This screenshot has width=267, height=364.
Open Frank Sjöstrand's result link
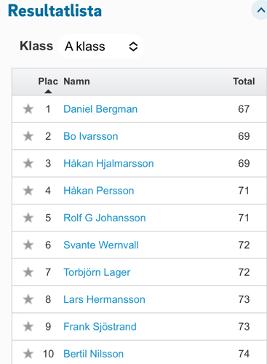click(100, 327)
